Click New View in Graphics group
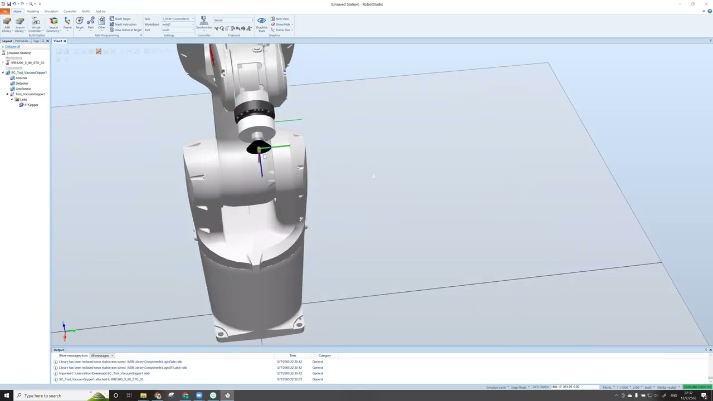Viewport: 713px width, 401px height. point(280,19)
